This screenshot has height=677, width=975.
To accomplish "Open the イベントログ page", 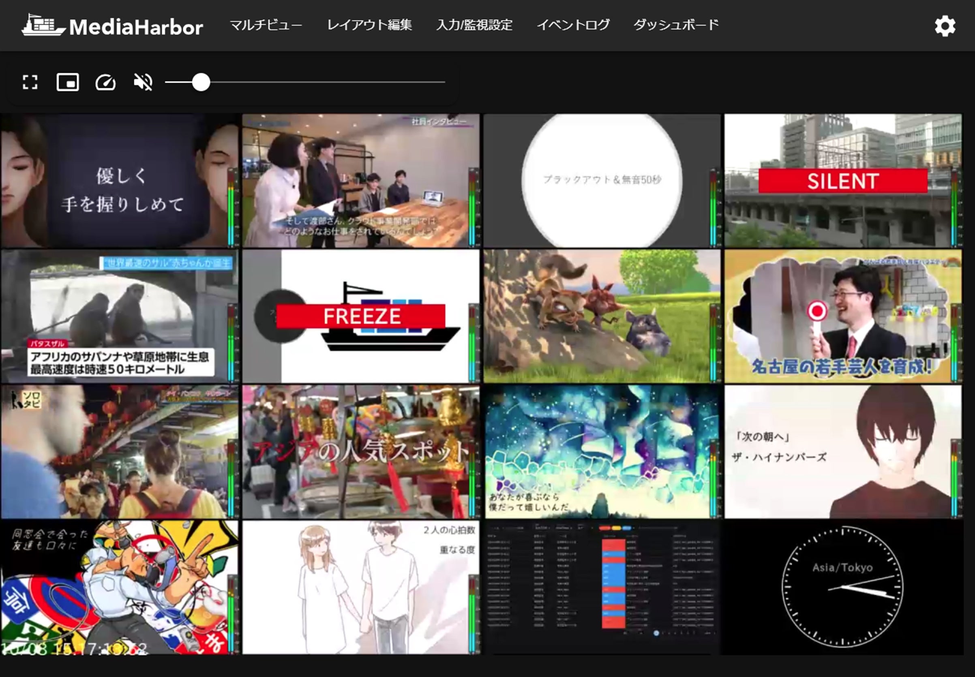I will tap(573, 26).
